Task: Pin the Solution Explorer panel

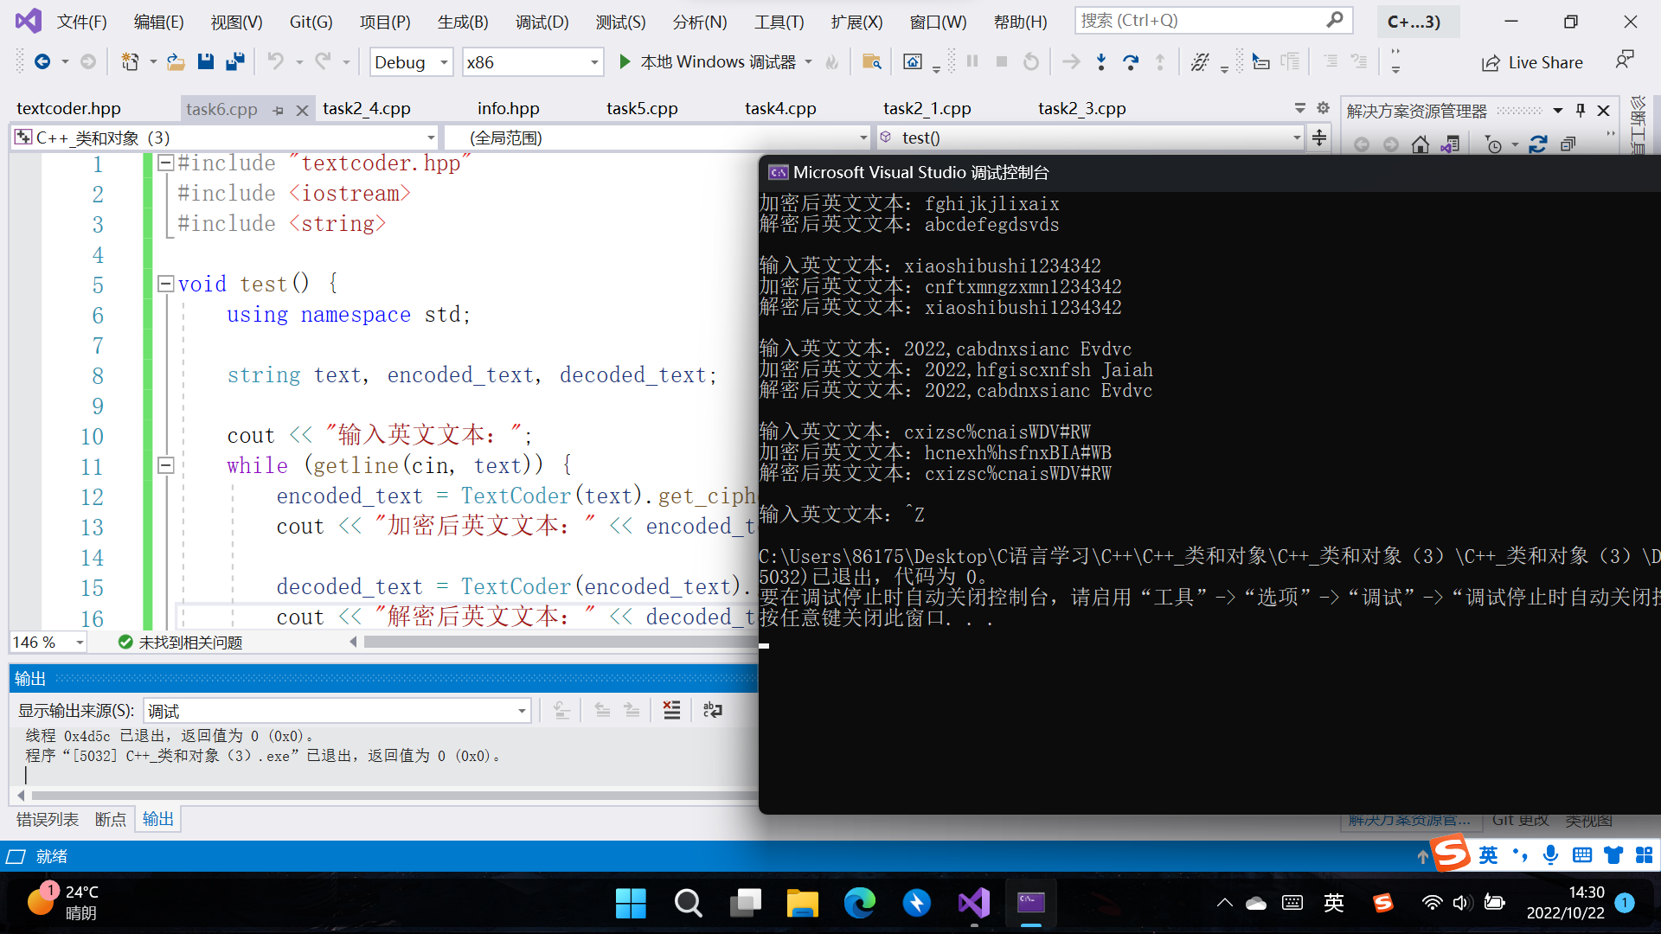Action: pos(1581,110)
